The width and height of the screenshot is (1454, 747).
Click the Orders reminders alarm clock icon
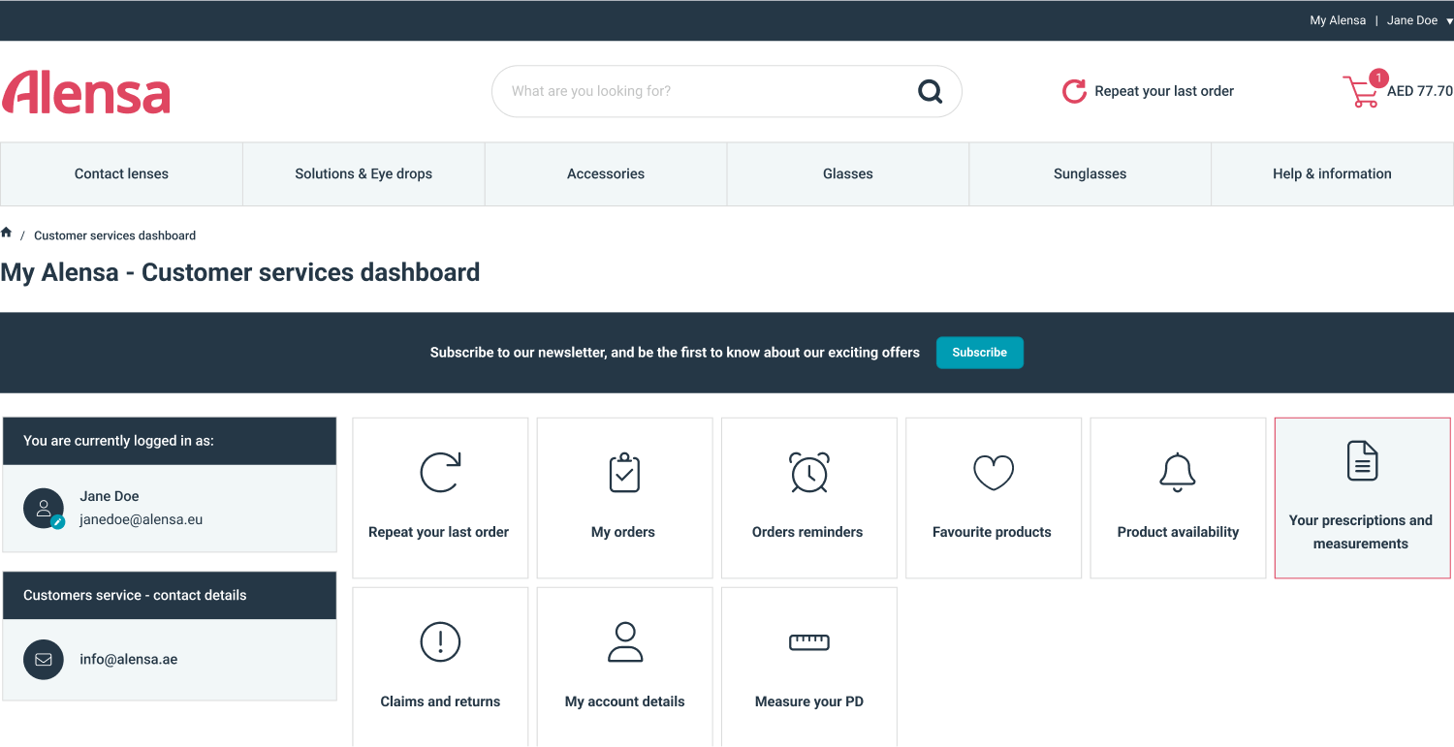(x=809, y=473)
